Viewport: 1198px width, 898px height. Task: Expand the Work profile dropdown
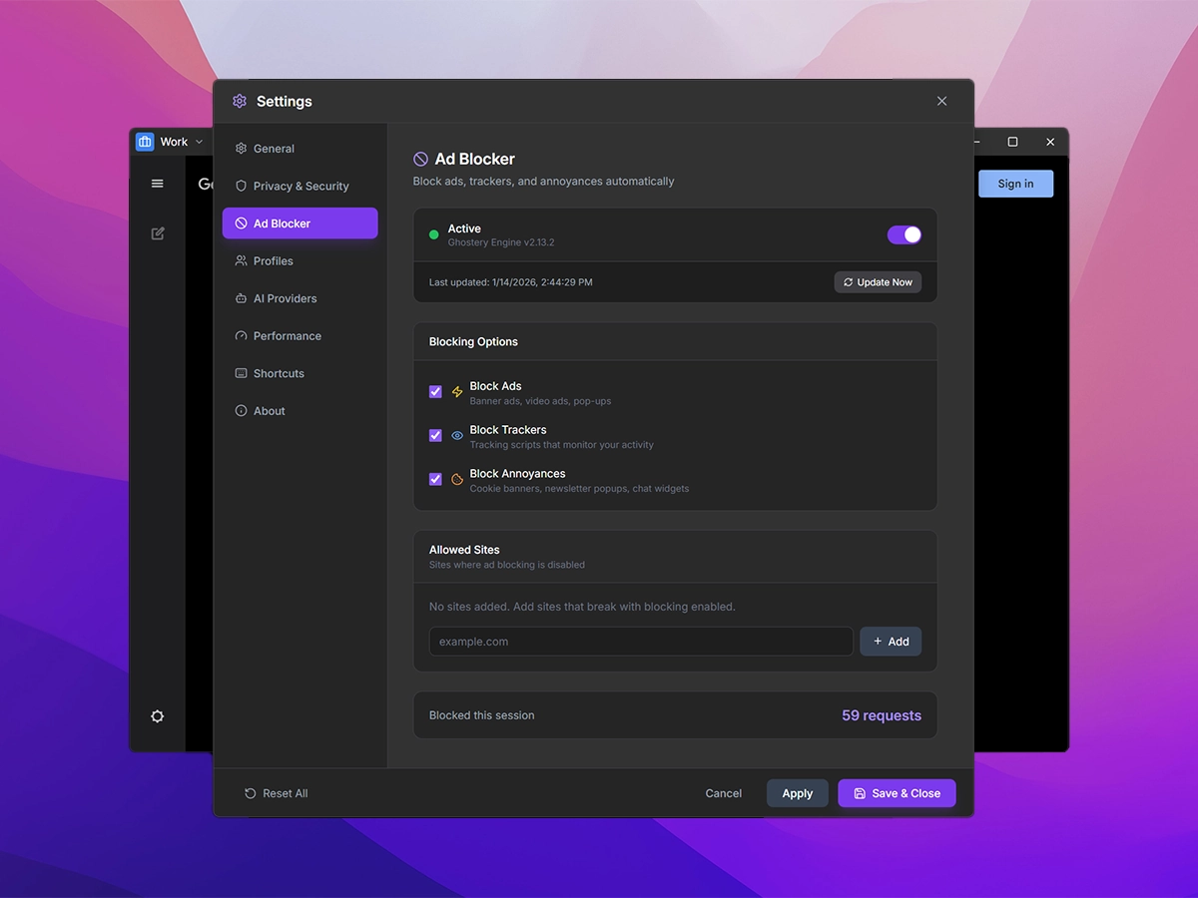(199, 142)
